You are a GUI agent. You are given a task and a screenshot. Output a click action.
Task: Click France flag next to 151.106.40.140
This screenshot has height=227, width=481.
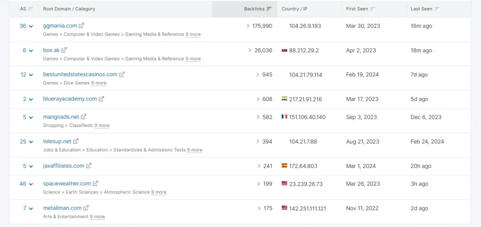point(284,117)
